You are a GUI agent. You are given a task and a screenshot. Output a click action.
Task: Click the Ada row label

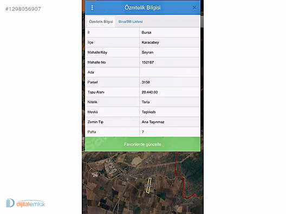pos(90,72)
